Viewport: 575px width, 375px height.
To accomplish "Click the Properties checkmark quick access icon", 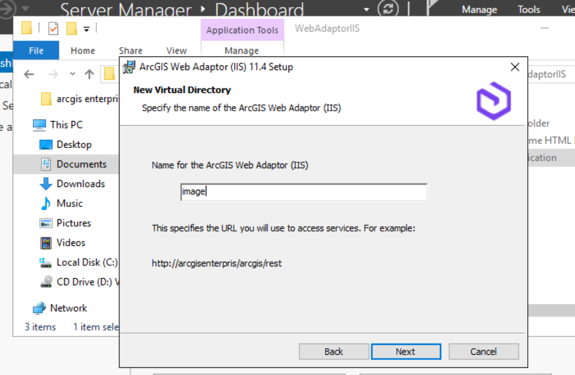I will [x=53, y=28].
